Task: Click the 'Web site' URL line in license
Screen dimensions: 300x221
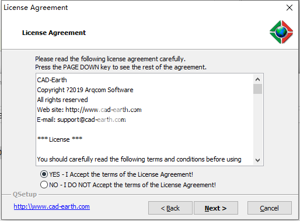Action: (89, 110)
